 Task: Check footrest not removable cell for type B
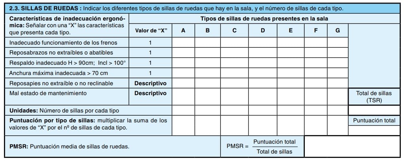pos(208,83)
